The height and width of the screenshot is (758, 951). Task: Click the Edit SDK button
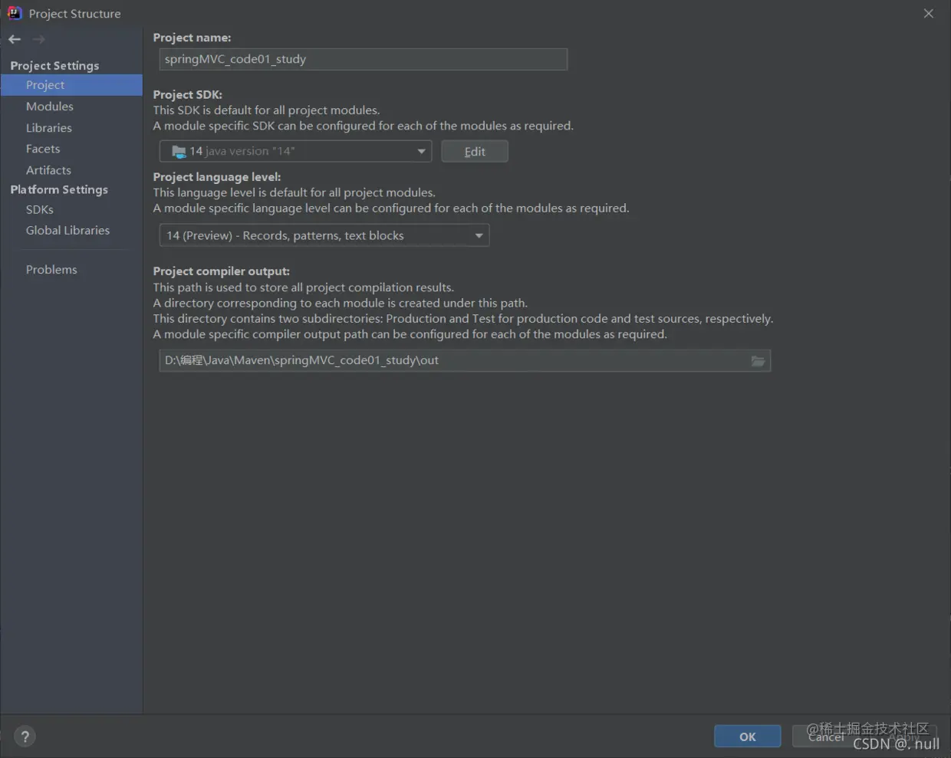coord(475,152)
